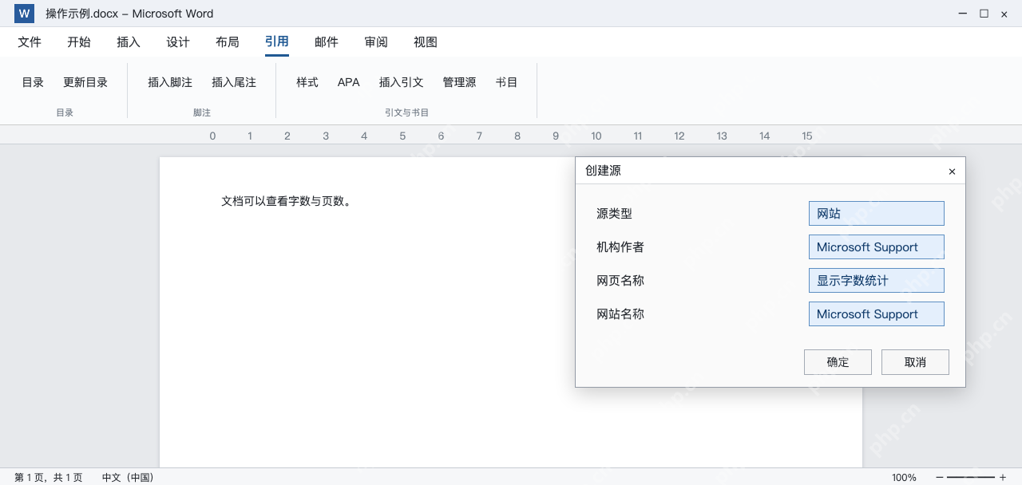
Task: Open the 视图 ribbon tab
Action: click(x=426, y=42)
